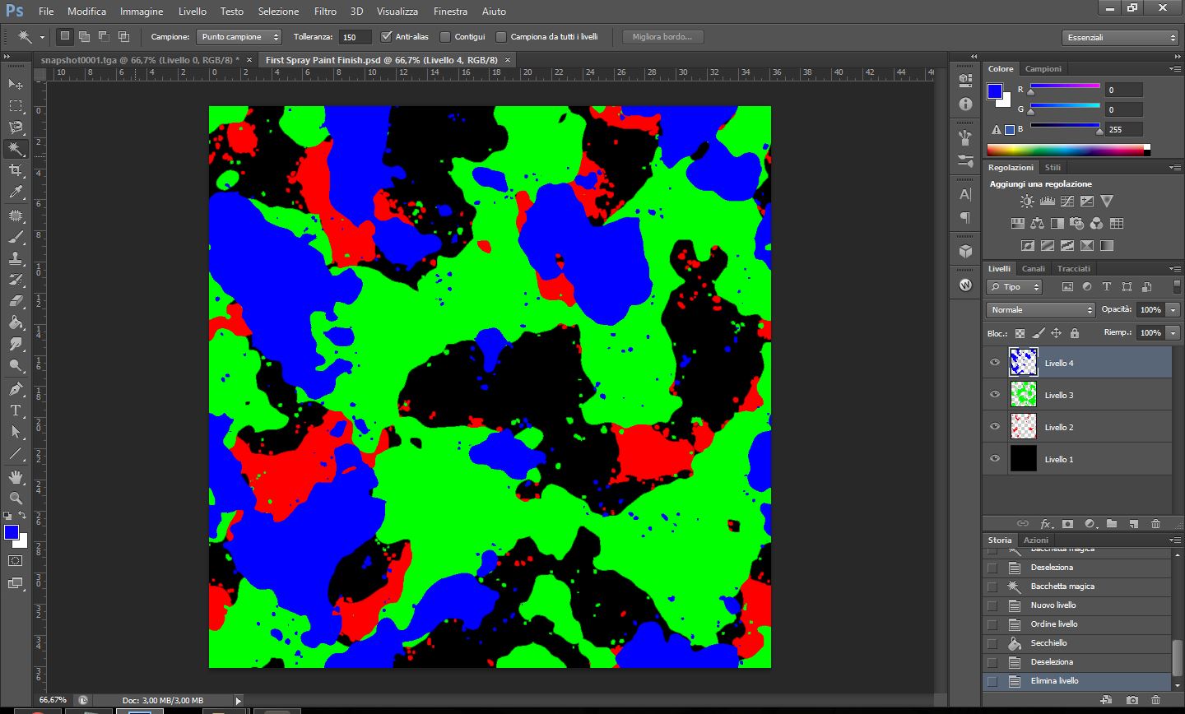Open the Colore panel options menu
The height and width of the screenshot is (714, 1185).
click(1174, 69)
